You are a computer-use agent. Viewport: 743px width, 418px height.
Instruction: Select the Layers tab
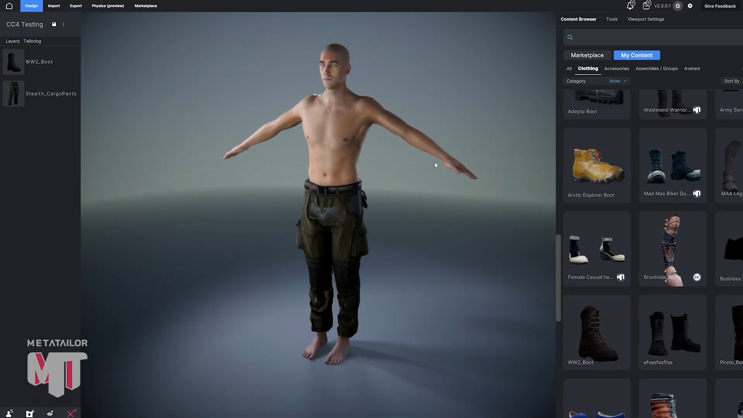pyautogui.click(x=12, y=41)
